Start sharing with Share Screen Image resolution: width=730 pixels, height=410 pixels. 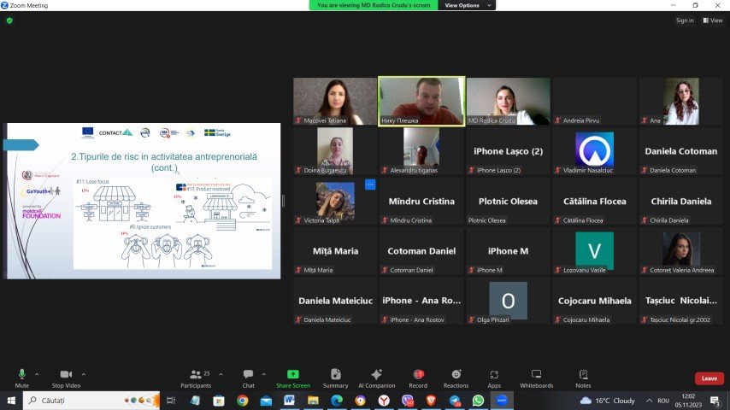coord(293,378)
